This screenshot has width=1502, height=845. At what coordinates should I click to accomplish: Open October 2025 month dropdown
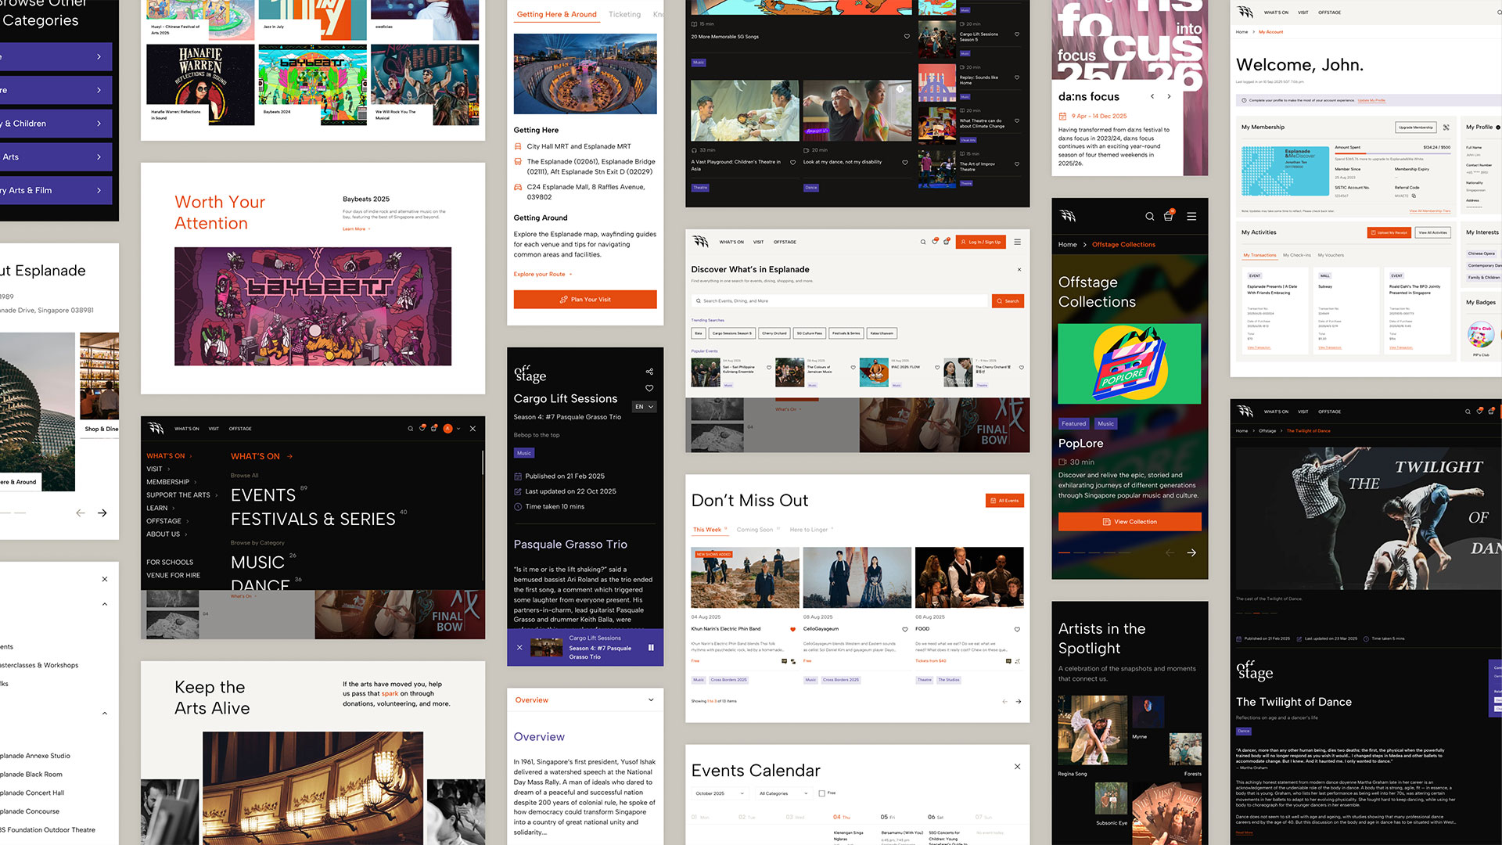coord(720,793)
